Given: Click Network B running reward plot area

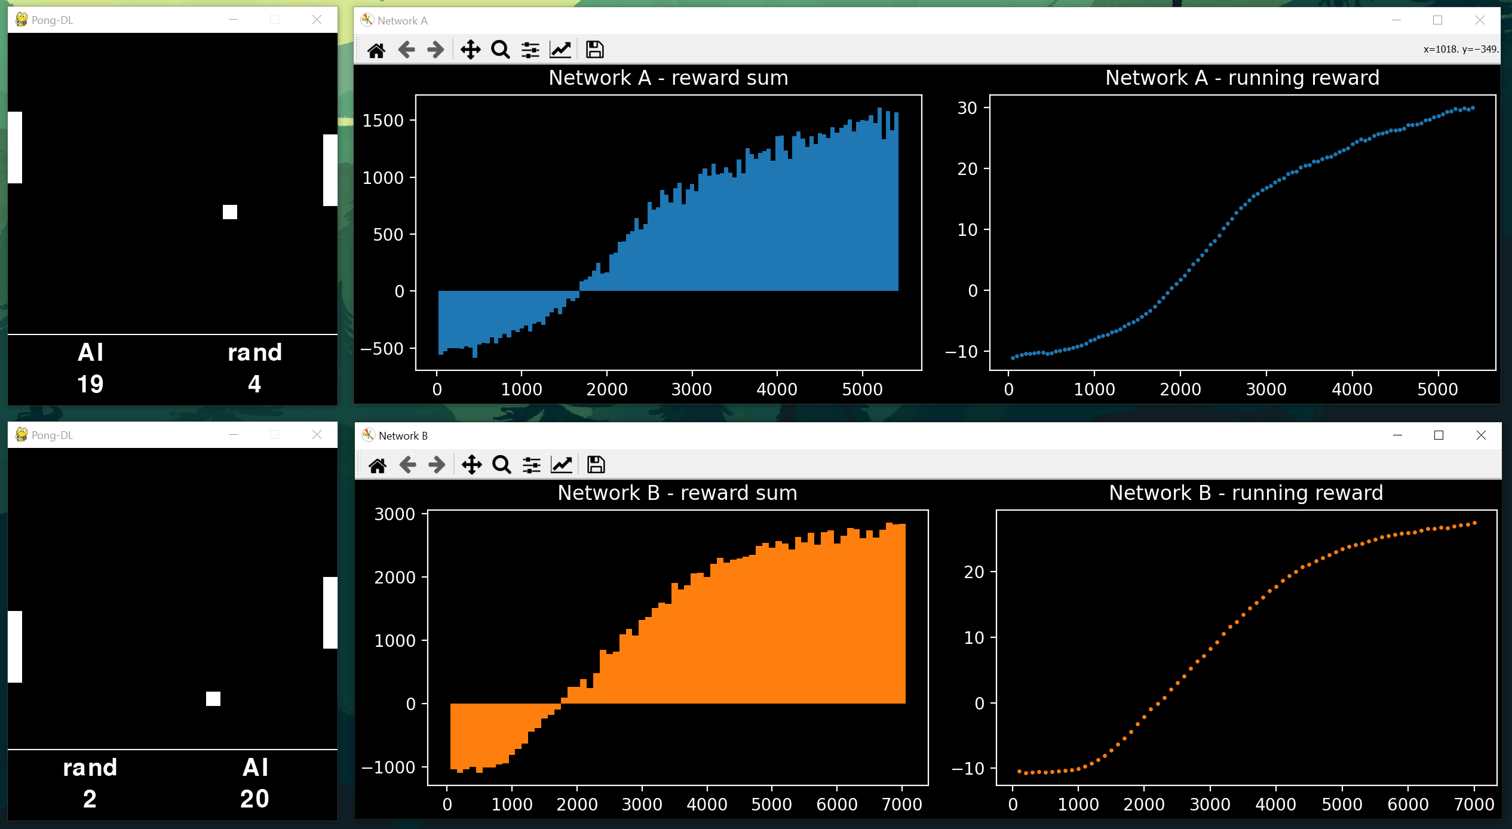Looking at the screenshot, I should point(1246,647).
